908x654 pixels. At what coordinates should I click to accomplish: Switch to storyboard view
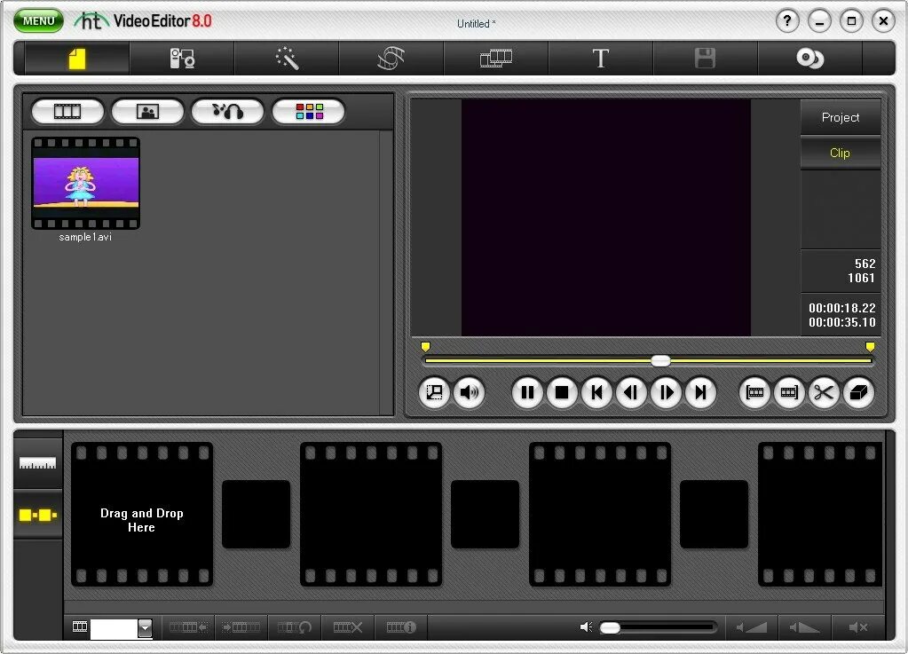coord(37,515)
